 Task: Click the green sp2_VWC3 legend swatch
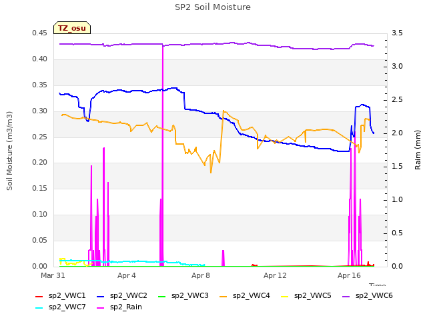point(162,296)
